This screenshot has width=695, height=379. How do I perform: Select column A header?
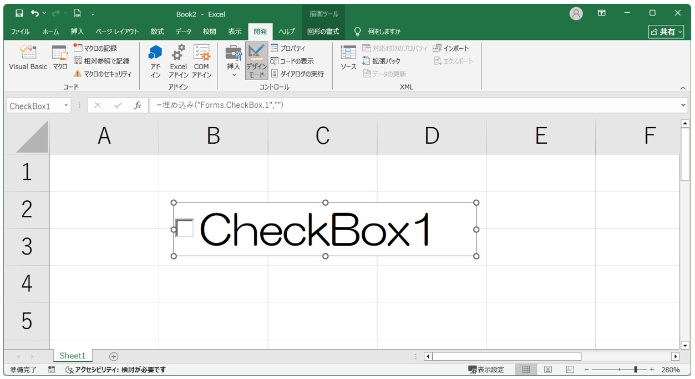[x=104, y=136]
